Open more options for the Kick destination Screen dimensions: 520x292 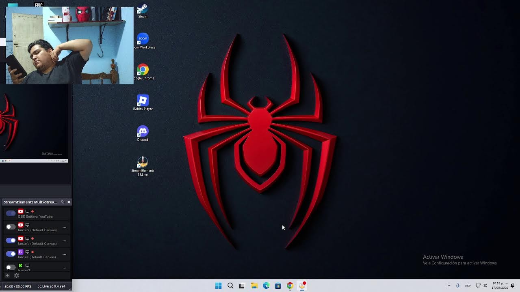64,268
